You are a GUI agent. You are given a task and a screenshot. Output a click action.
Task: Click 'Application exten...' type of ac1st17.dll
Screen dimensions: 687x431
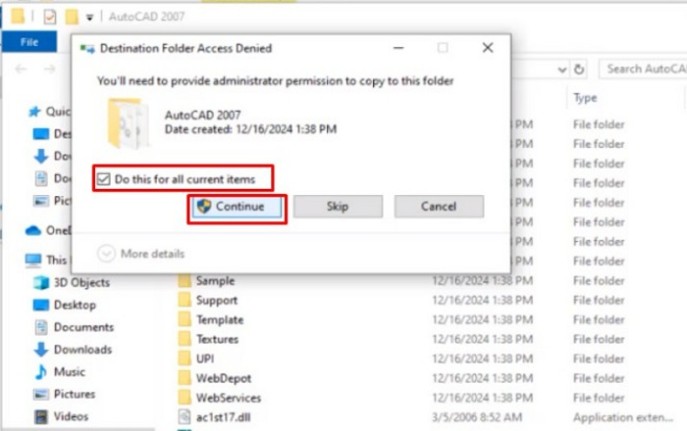pyautogui.click(x=622, y=417)
